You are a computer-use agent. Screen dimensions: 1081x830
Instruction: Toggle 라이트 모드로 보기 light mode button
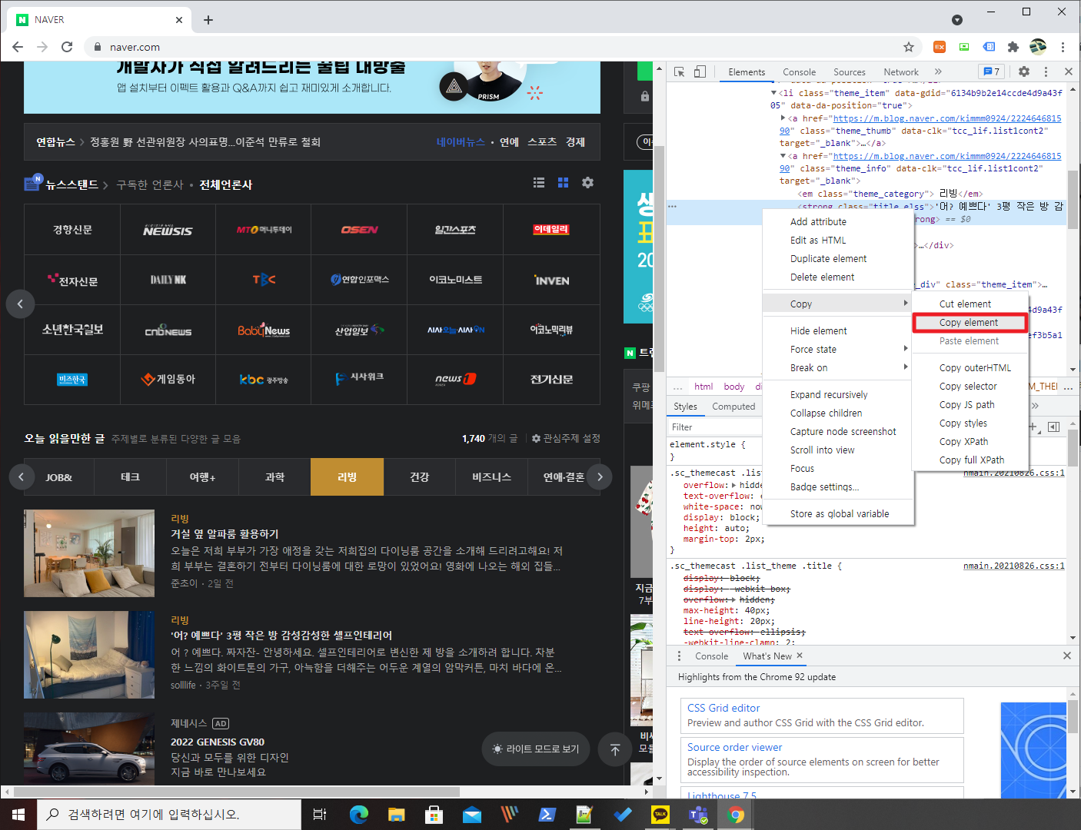(536, 749)
